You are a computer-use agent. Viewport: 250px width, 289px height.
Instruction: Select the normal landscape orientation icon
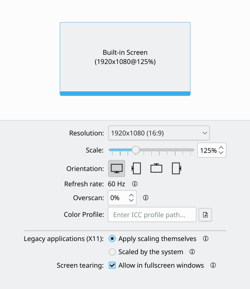[117, 168]
